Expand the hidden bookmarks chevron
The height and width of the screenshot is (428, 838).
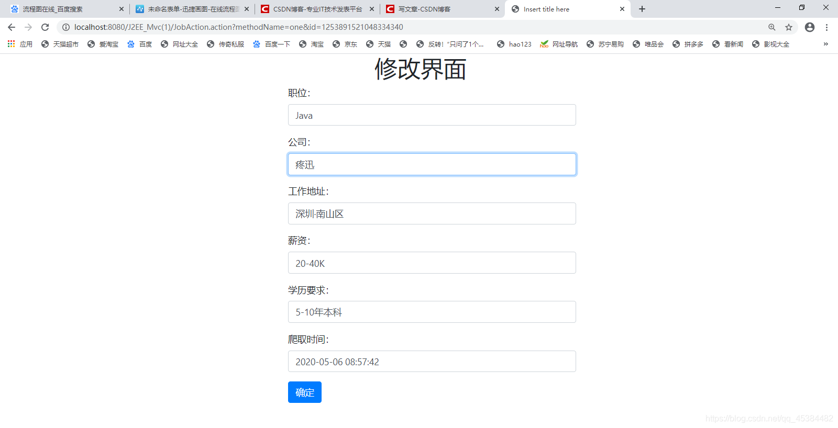[826, 44]
